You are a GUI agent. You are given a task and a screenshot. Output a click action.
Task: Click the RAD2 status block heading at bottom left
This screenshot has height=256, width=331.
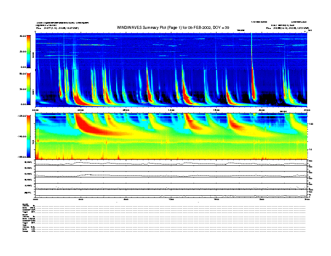[x=25, y=204]
